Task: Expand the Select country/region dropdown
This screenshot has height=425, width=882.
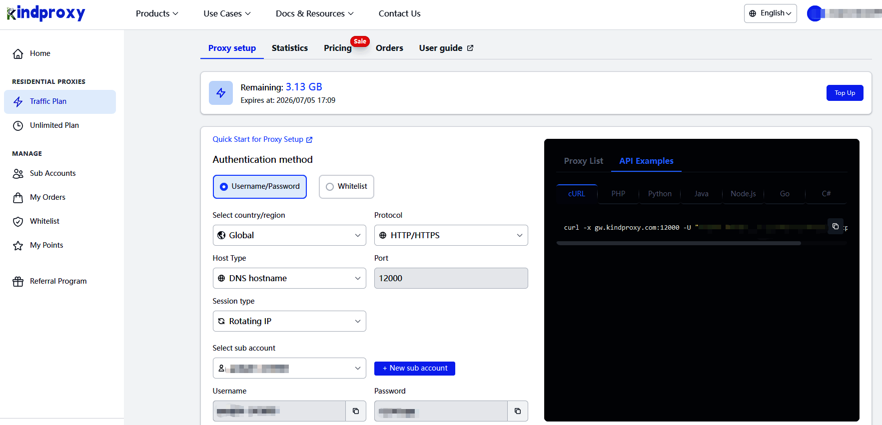Action: tap(289, 235)
